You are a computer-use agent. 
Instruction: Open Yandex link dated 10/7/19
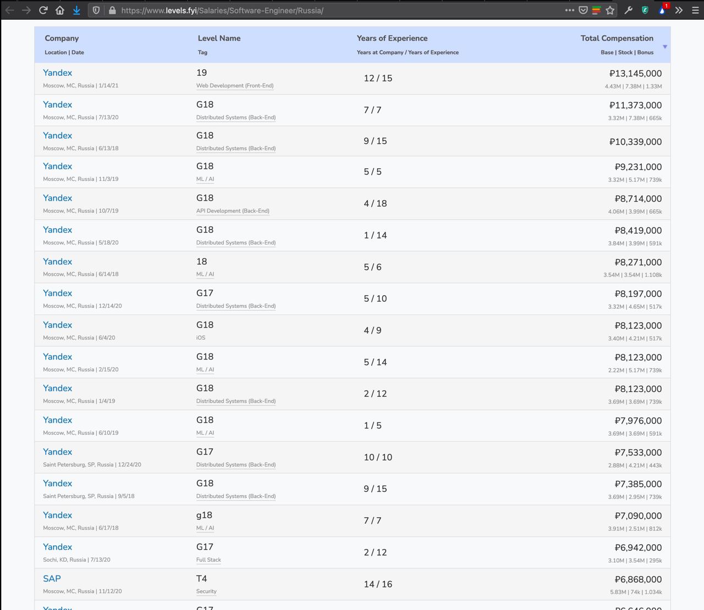coord(57,198)
